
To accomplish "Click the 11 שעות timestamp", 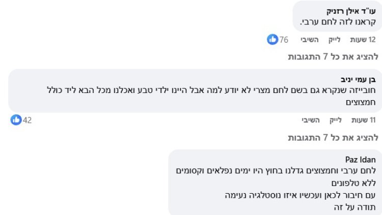I will 363,120.
